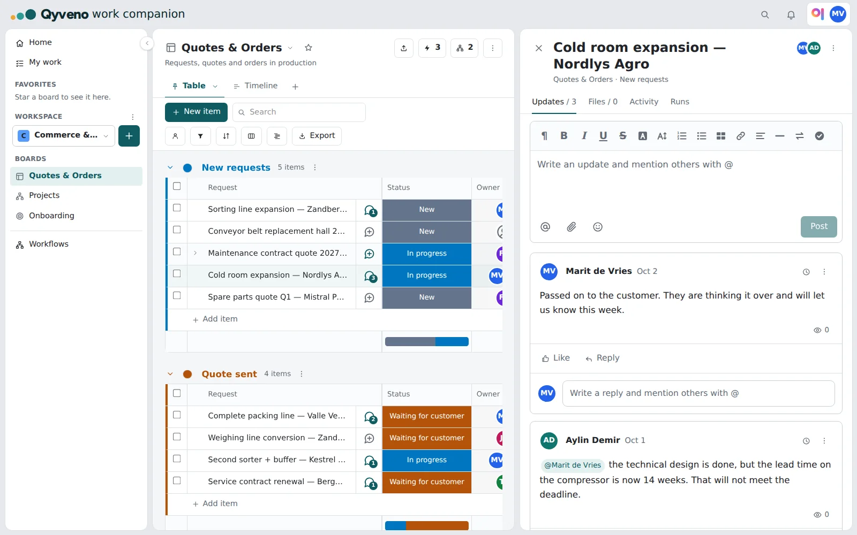
Task: Open updates for Sorting line expansion row
Action: (x=370, y=210)
